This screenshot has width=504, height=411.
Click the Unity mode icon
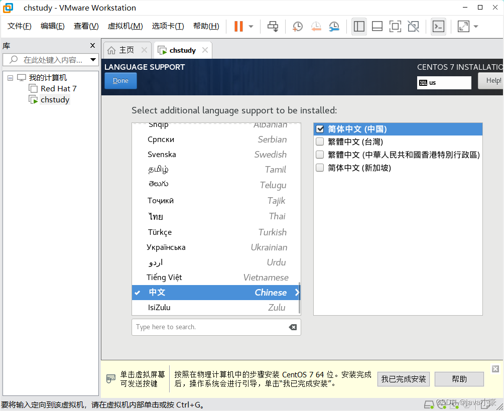click(413, 27)
